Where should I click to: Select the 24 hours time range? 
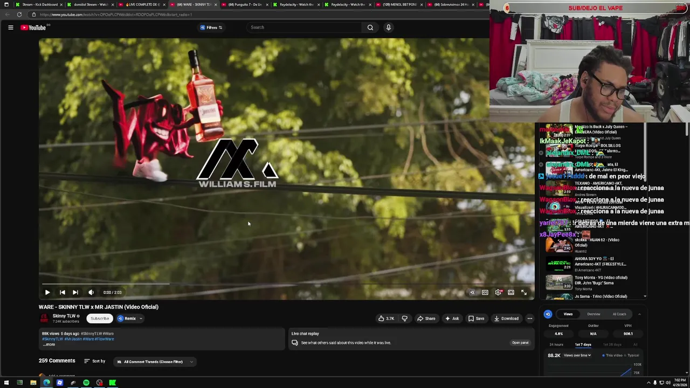click(556, 344)
